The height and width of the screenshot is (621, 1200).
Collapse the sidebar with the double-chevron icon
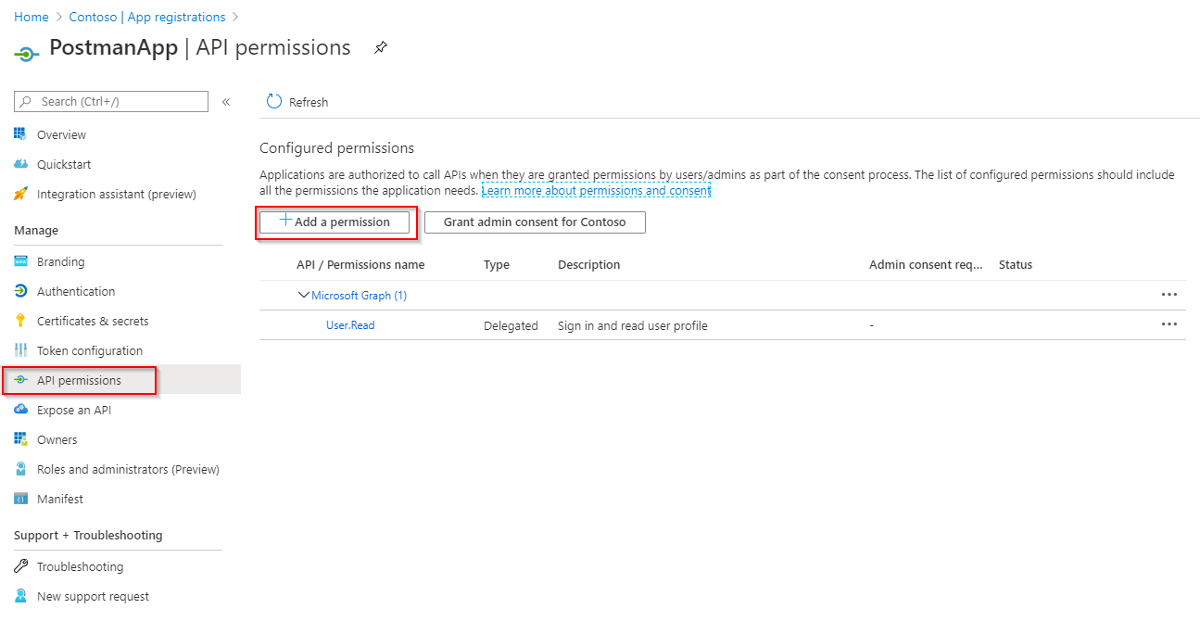tap(226, 102)
